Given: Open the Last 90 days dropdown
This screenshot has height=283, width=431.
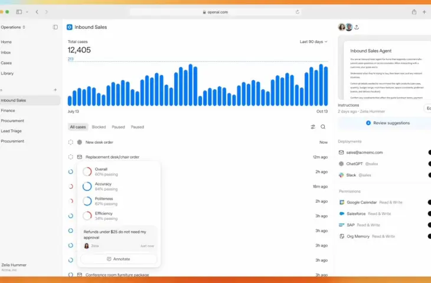Looking at the screenshot, I should (313, 42).
